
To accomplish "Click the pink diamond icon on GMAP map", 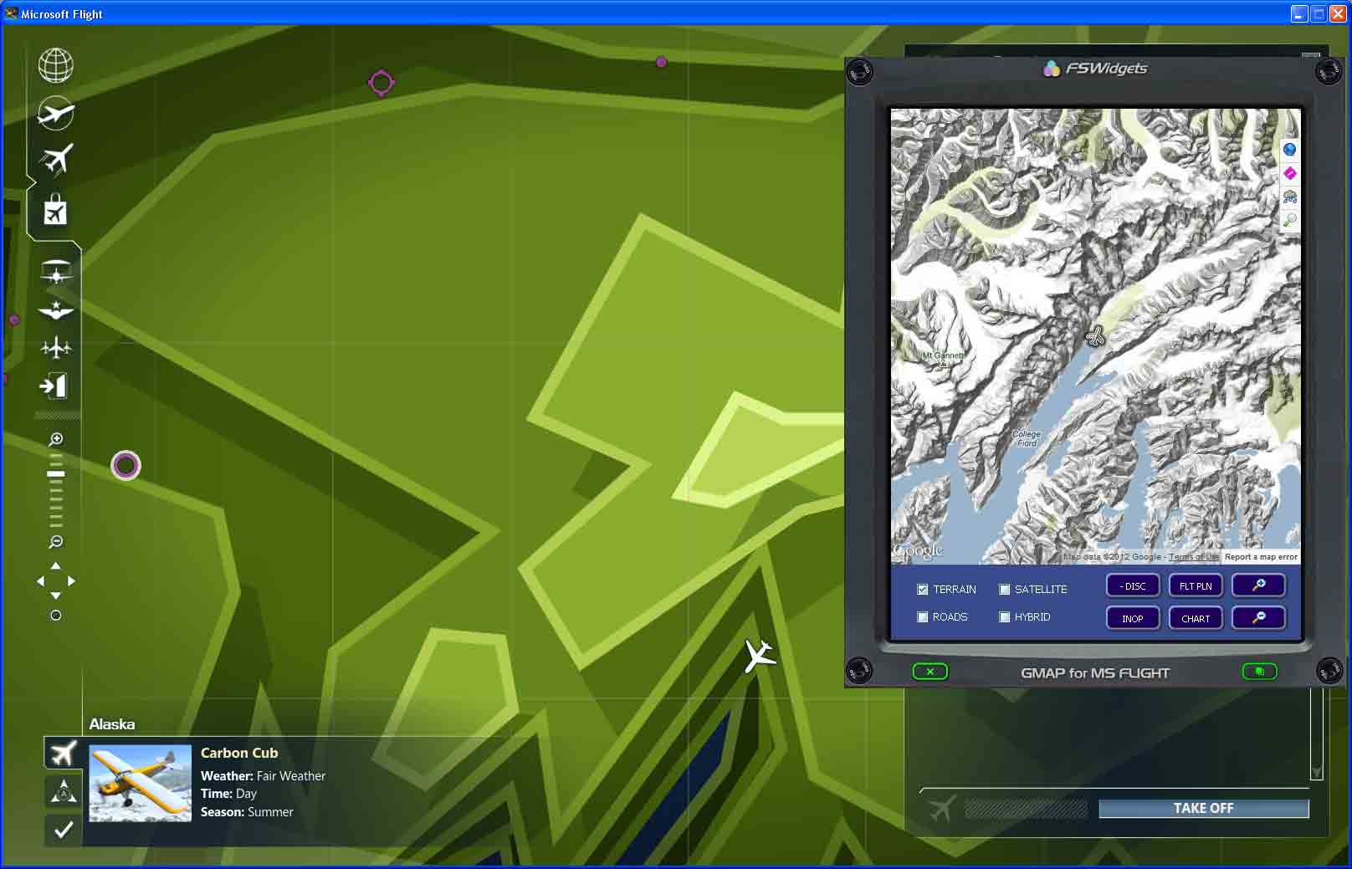I will (x=1289, y=173).
